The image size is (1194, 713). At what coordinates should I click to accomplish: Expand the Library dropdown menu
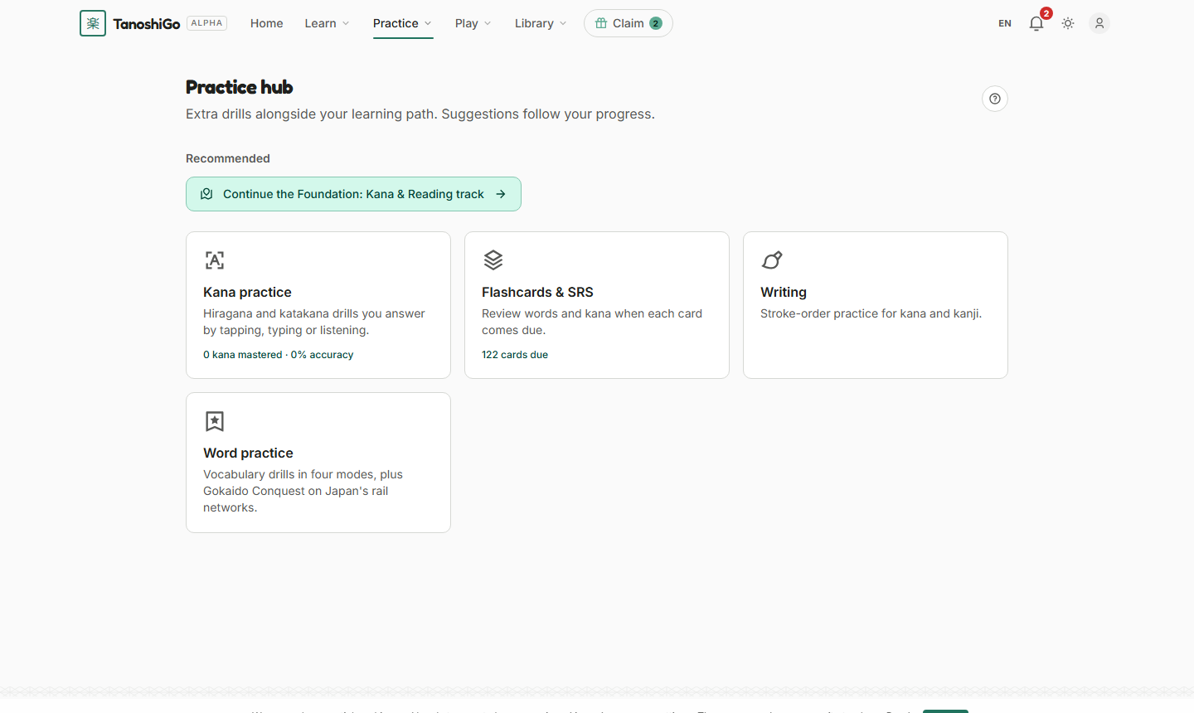coord(541,23)
